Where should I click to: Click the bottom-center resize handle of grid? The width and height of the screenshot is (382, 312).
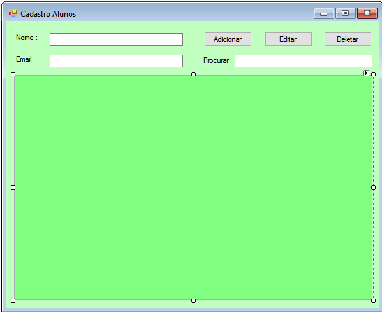[x=193, y=301]
